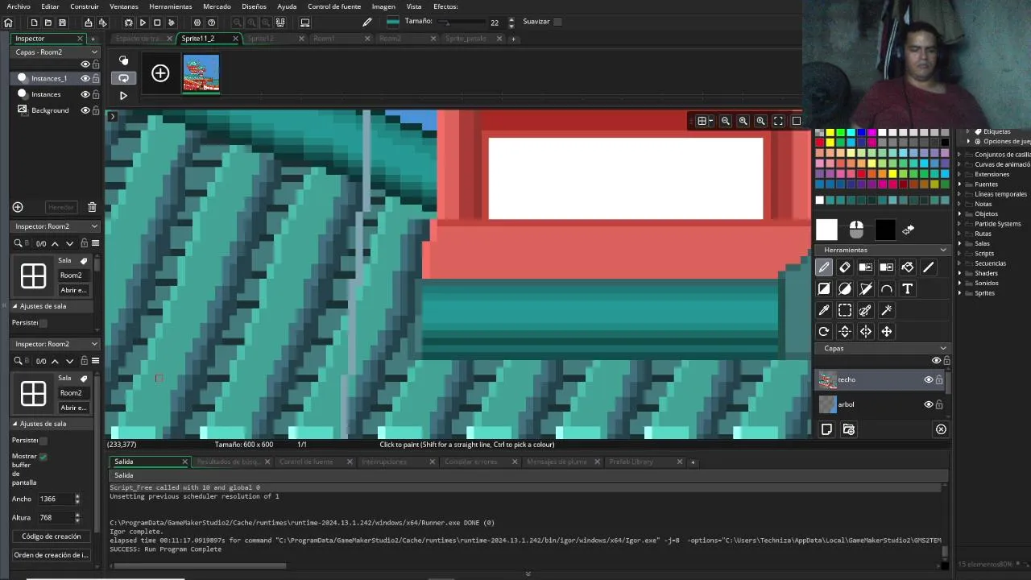
Task: Toggle visibility of Instances_1 layer
Action: pos(85,78)
